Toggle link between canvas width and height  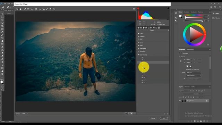(x=181, y=61)
